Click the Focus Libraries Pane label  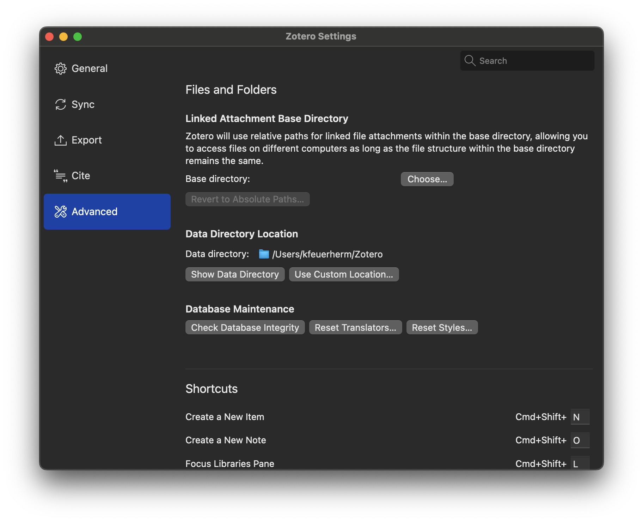pos(230,463)
